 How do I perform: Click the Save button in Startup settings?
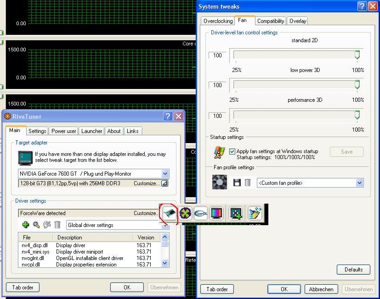pos(346,152)
